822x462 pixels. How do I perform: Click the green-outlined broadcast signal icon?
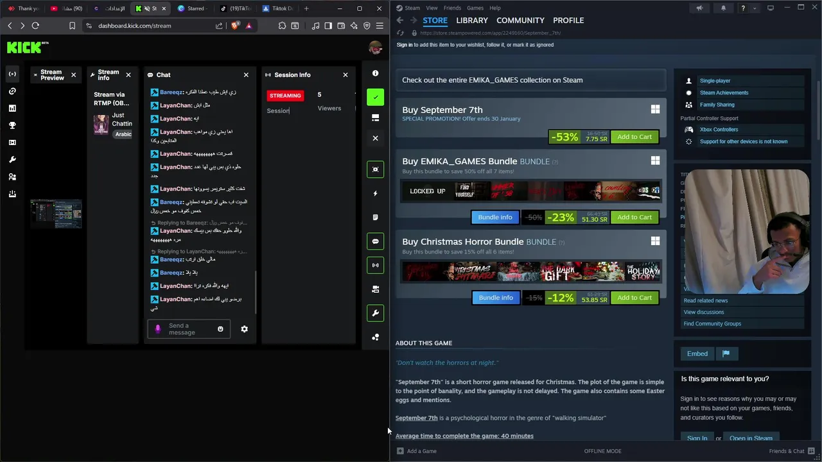pyautogui.click(x=376, y=265)
